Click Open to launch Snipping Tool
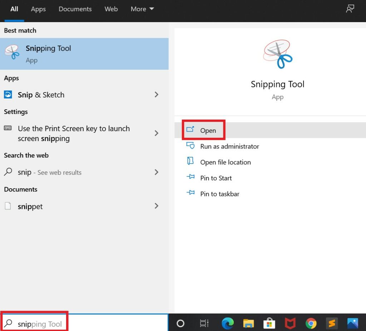 pos(208,130)
